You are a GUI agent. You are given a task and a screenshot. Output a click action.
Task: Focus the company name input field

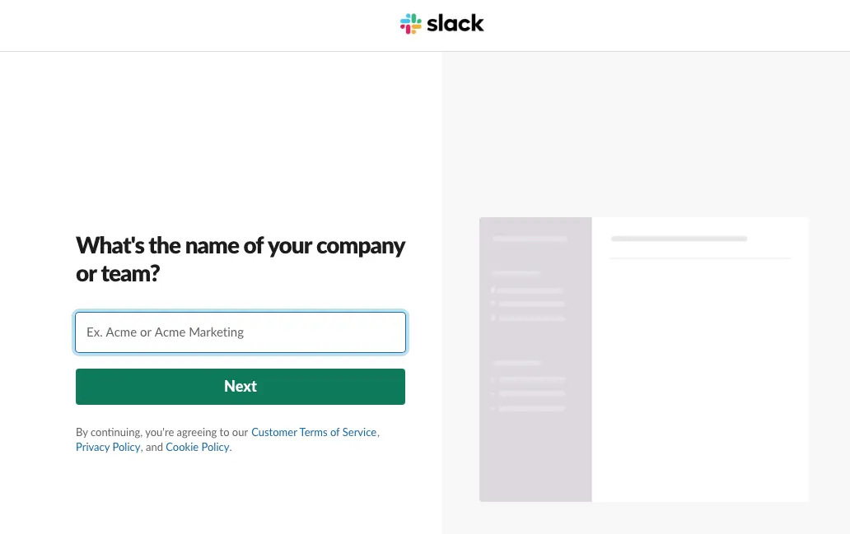click(x=241, y=332)
